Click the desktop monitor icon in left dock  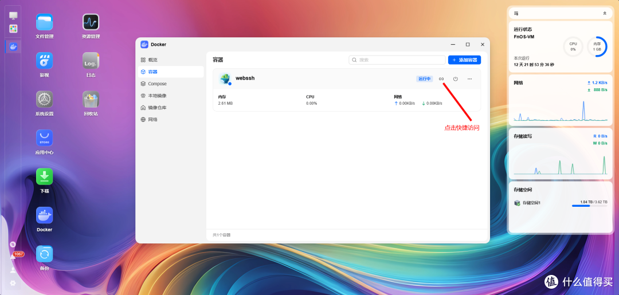coord(13,16)
